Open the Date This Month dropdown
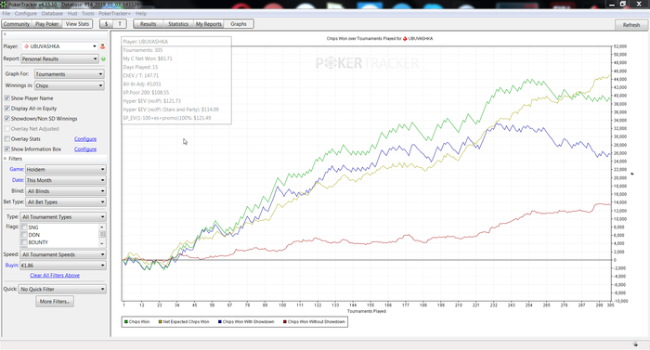Screen dimensions: 650x350 tap(66, 180)
